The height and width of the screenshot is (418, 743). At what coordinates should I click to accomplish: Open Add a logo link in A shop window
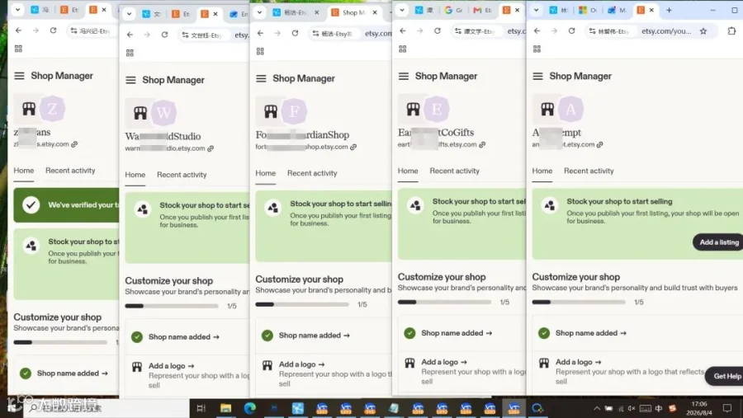click(x=578, y=362)
